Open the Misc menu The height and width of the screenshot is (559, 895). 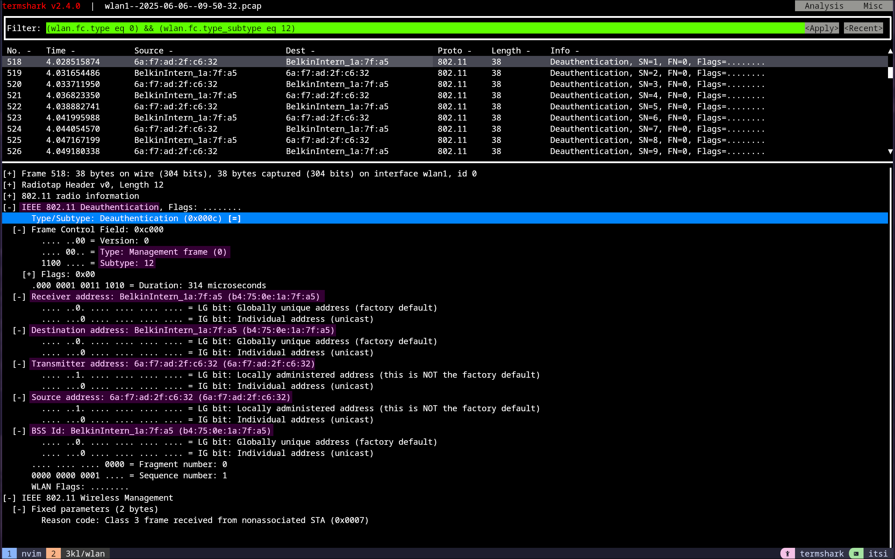click(873, 6)
